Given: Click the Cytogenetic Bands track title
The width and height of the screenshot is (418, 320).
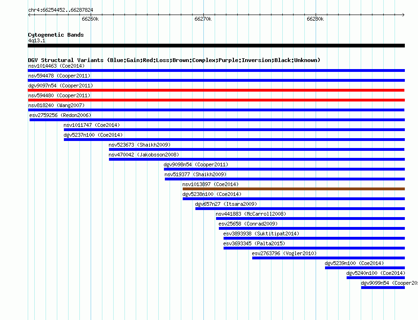Looking at the screenshot, I should (56, 35).
